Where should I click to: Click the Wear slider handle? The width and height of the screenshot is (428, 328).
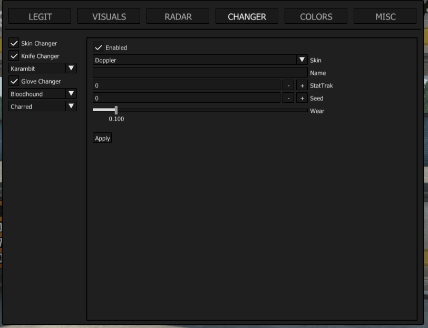click(116, 110)
